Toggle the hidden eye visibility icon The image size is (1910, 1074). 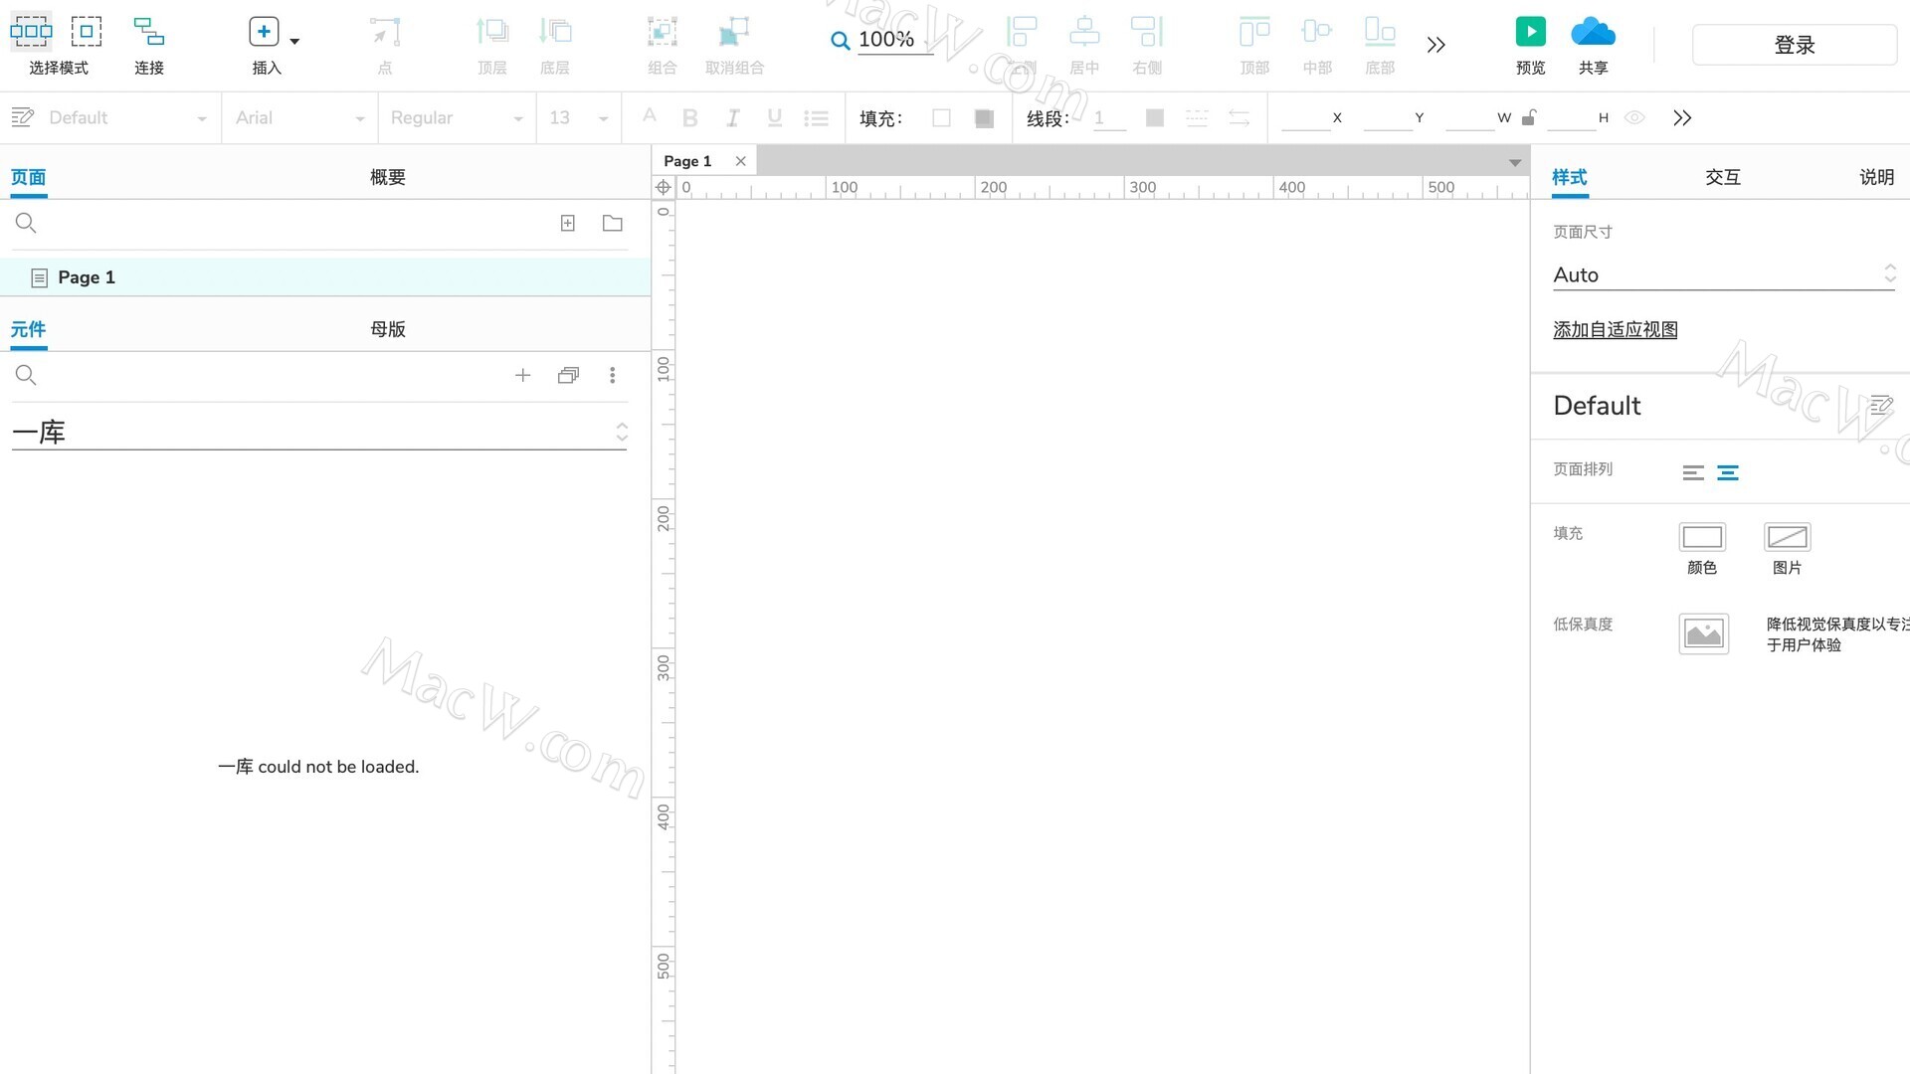[x=1634, y=117]
